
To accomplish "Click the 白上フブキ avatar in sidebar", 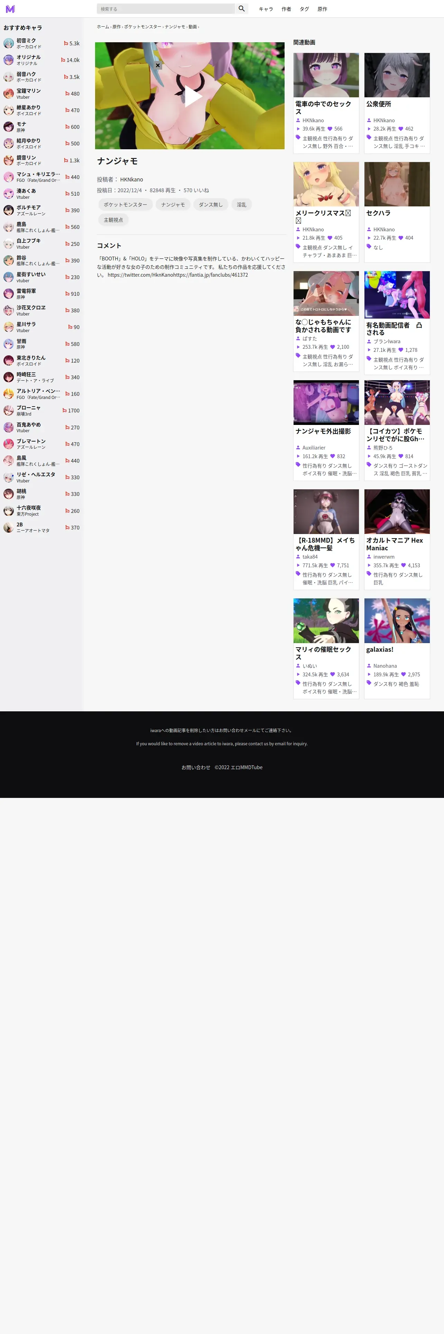I will point(9,244).
